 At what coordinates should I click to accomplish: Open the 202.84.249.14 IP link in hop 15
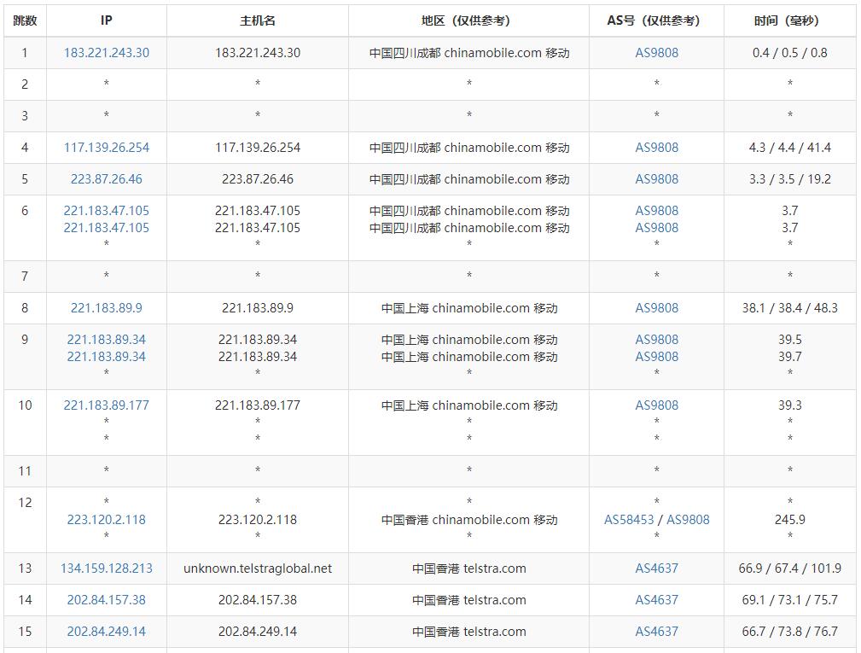(107, 632)
